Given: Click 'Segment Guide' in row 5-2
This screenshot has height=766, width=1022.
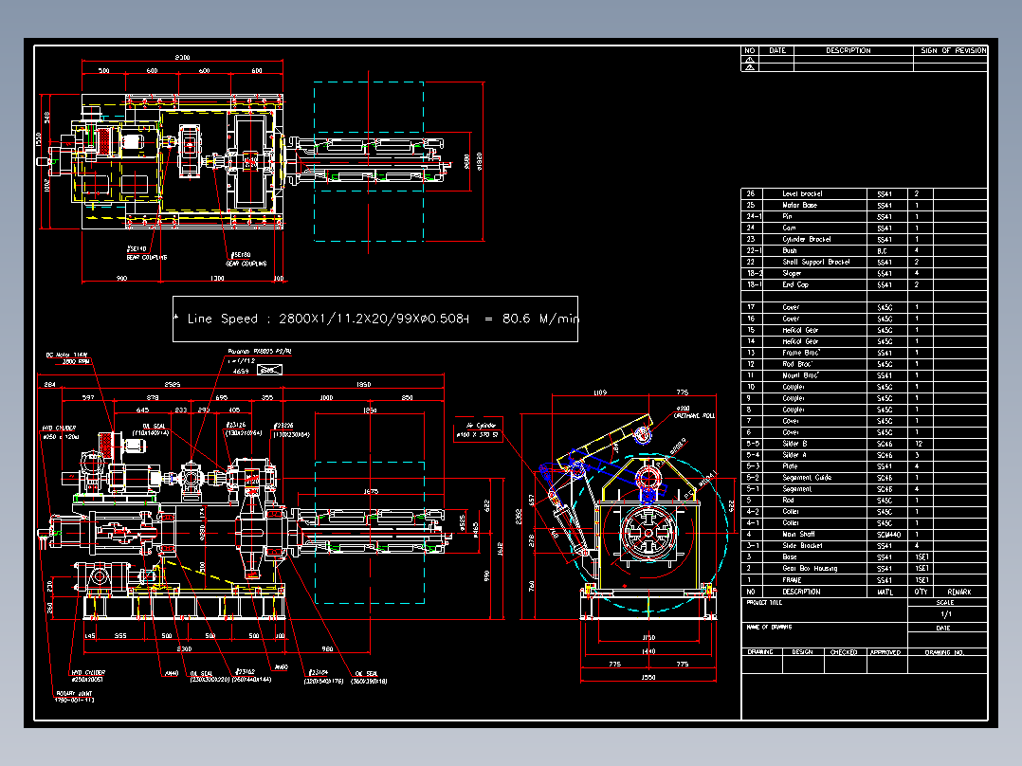Looking at the screenshot, I should tap(807, 478).
